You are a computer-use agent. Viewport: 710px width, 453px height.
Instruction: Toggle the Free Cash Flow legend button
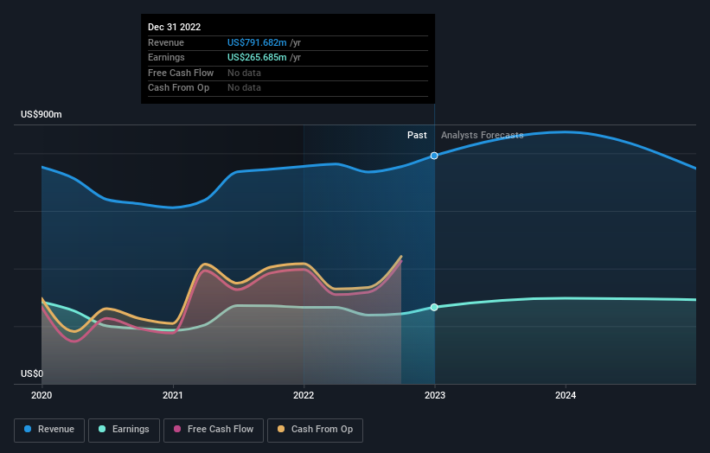point(214,430)
